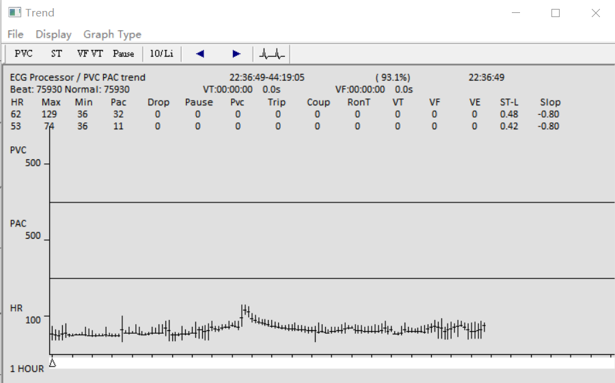This screenshot has height=383, width=615.
Task: Close the Trend window
Action: [x=595, y=12]
